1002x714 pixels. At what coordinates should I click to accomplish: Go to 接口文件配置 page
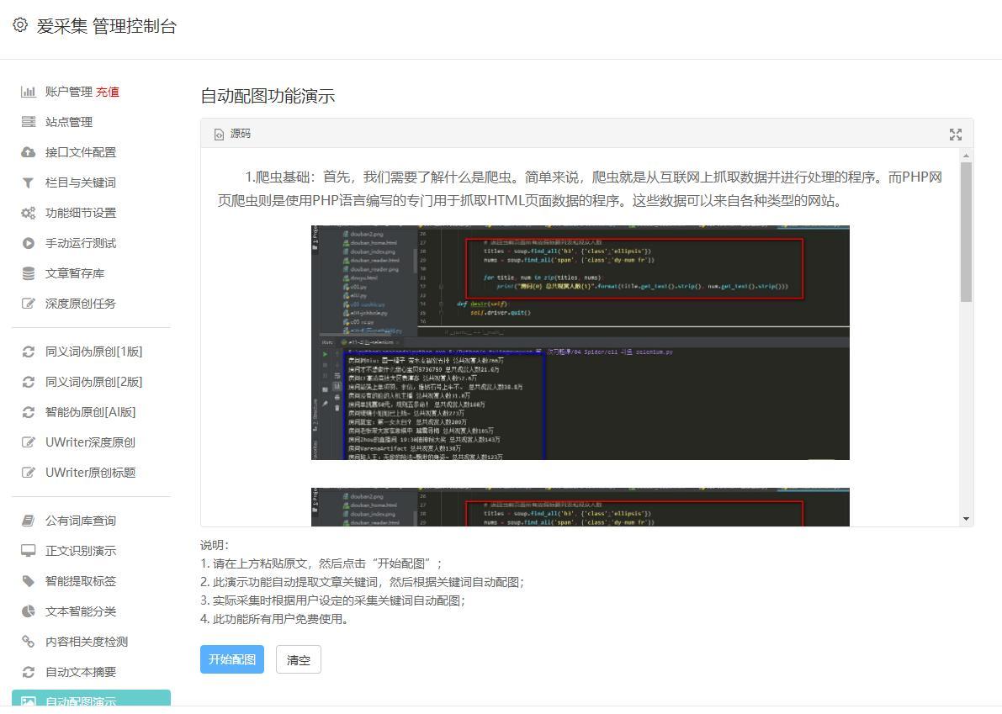(81, 152)
